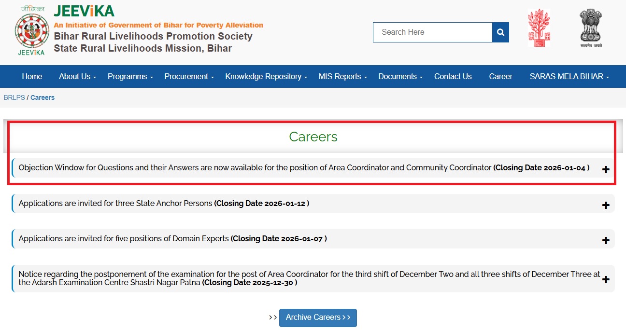Image resolution: width=626 pixels, height=330 pixels.
Task: Select the Home menu item
Action: tap(32, 76)
